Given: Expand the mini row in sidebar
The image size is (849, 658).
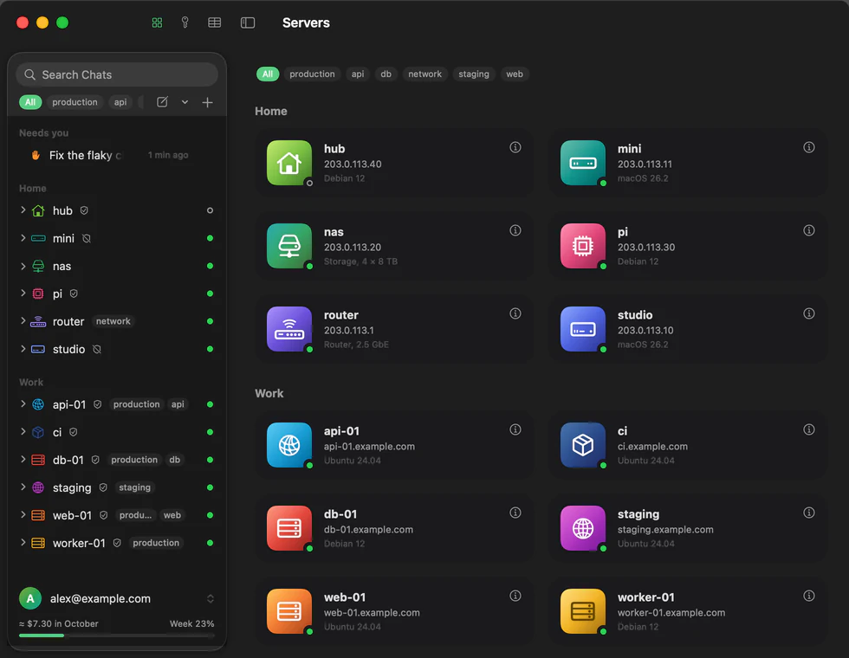Looking at the screenshot, I should (x=23, y=237).
